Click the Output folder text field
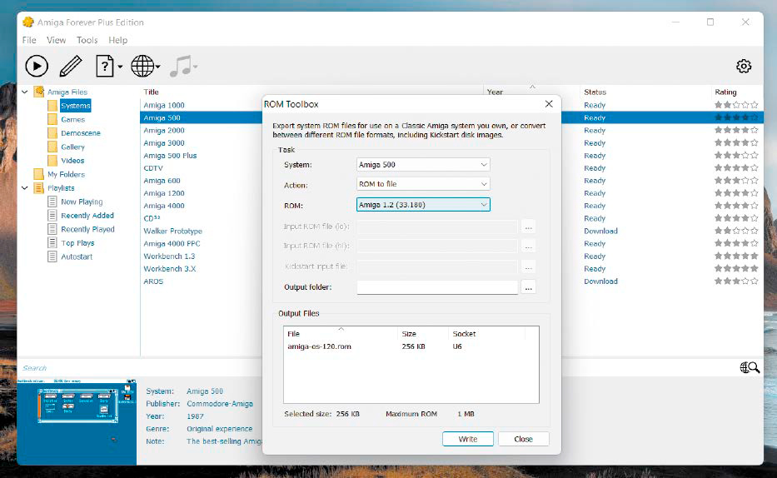 437,287
